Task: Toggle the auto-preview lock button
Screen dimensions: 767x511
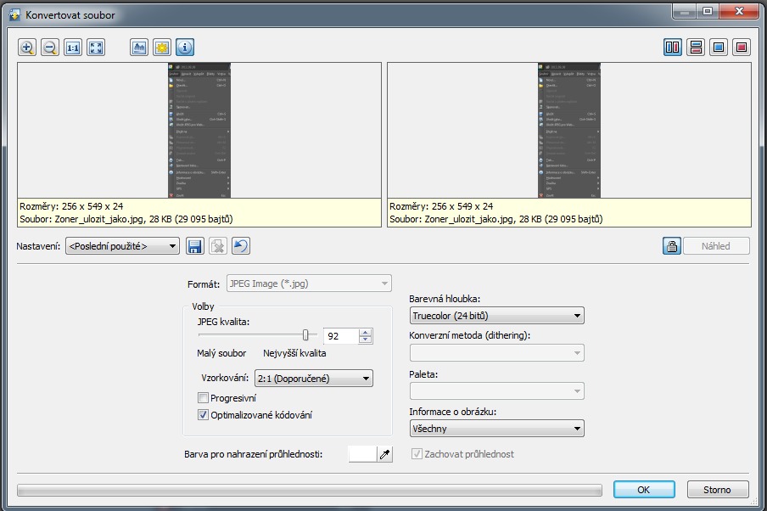Action: pyautogui.click(x=671, y=246)
